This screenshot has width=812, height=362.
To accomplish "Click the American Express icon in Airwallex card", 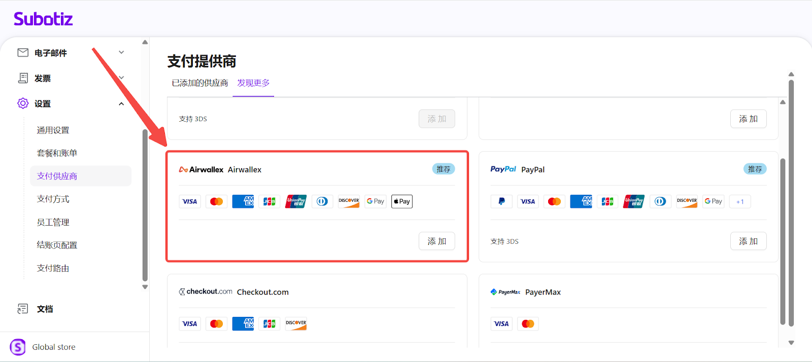I will [x=243, y=201].
